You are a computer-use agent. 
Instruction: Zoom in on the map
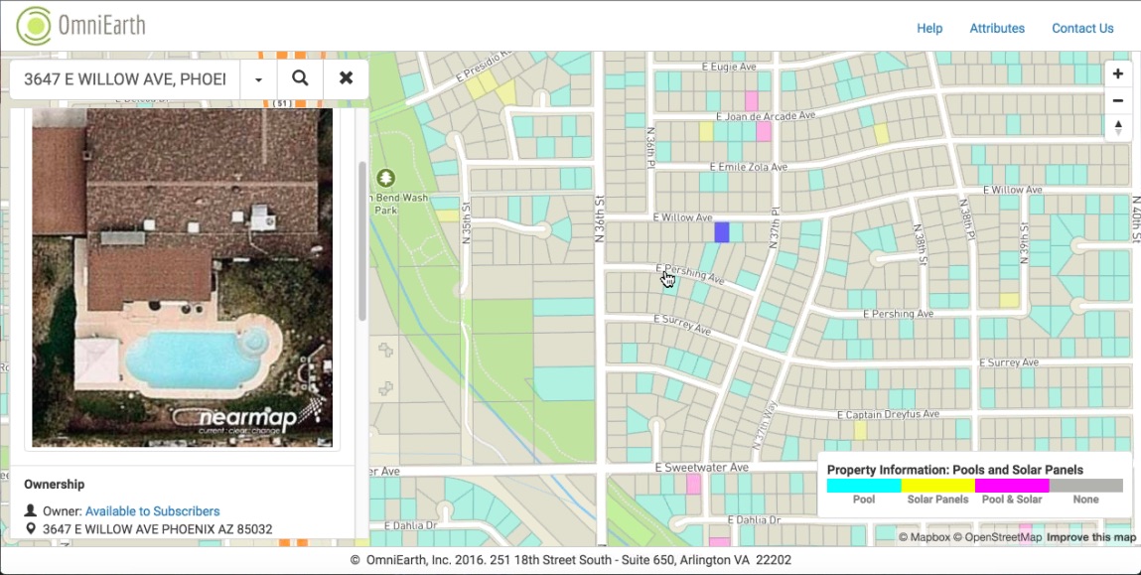point(1117,74)
